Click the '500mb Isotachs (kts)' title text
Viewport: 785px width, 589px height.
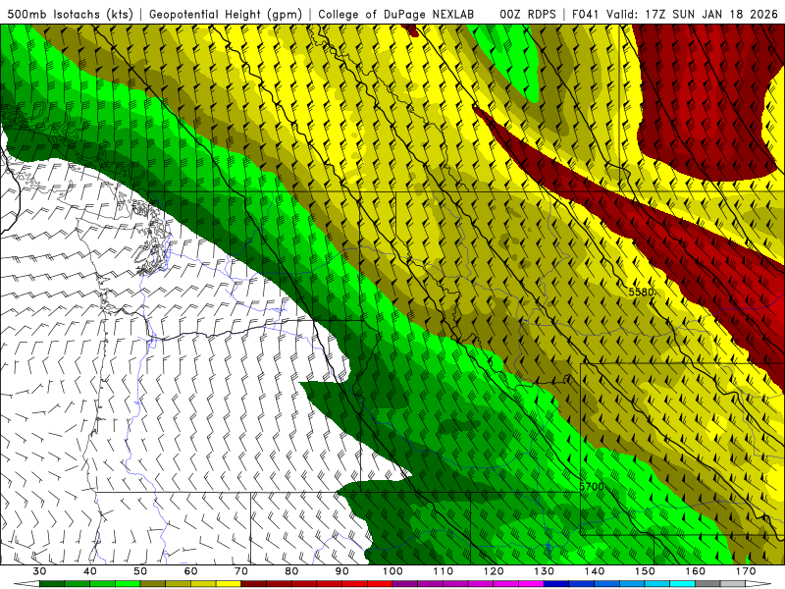71,14
